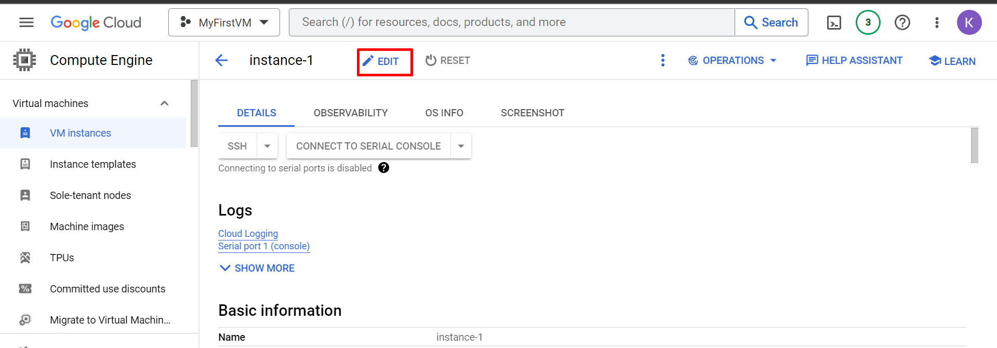Click the Sole-tenant nodes icon
This screenshot has height=348, width=997.
click(x=25, y=195)
